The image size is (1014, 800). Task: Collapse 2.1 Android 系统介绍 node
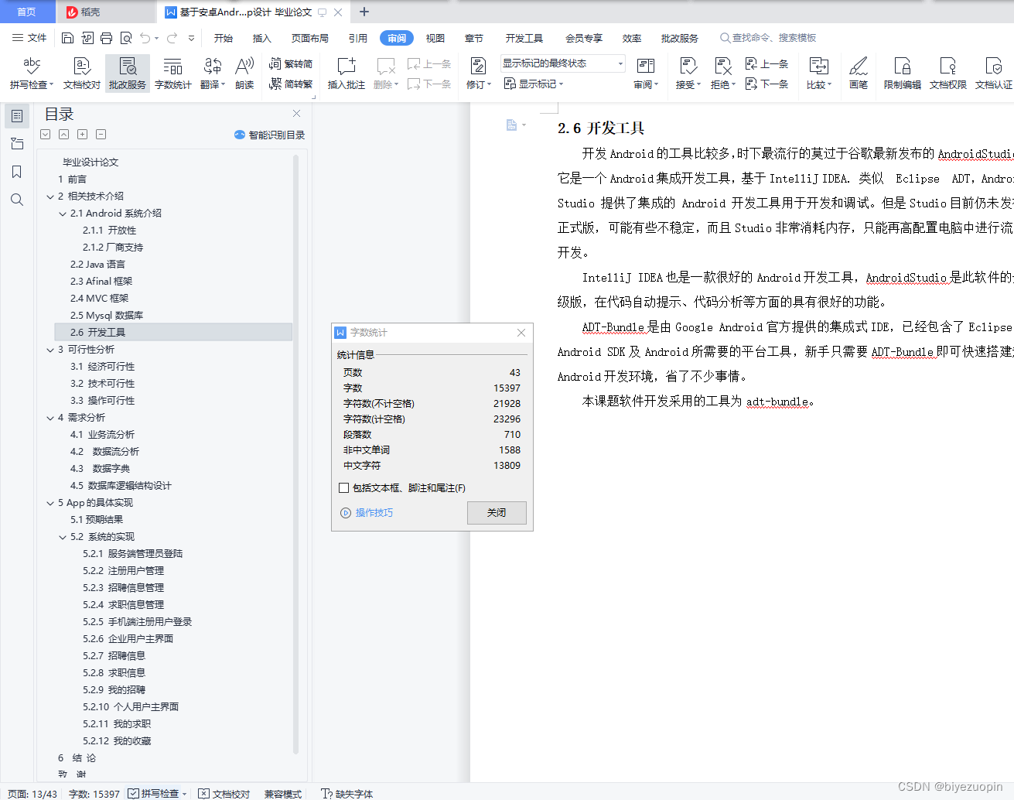coord(63,214)
